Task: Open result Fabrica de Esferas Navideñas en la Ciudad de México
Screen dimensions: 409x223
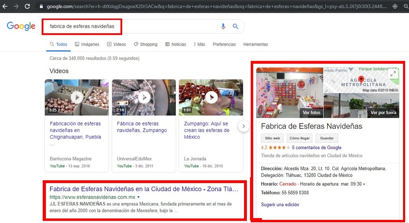Action: [x=144, y=189]
